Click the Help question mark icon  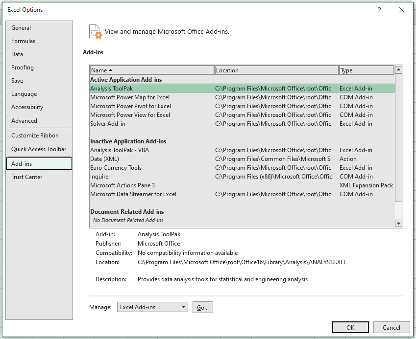(379, 10)
